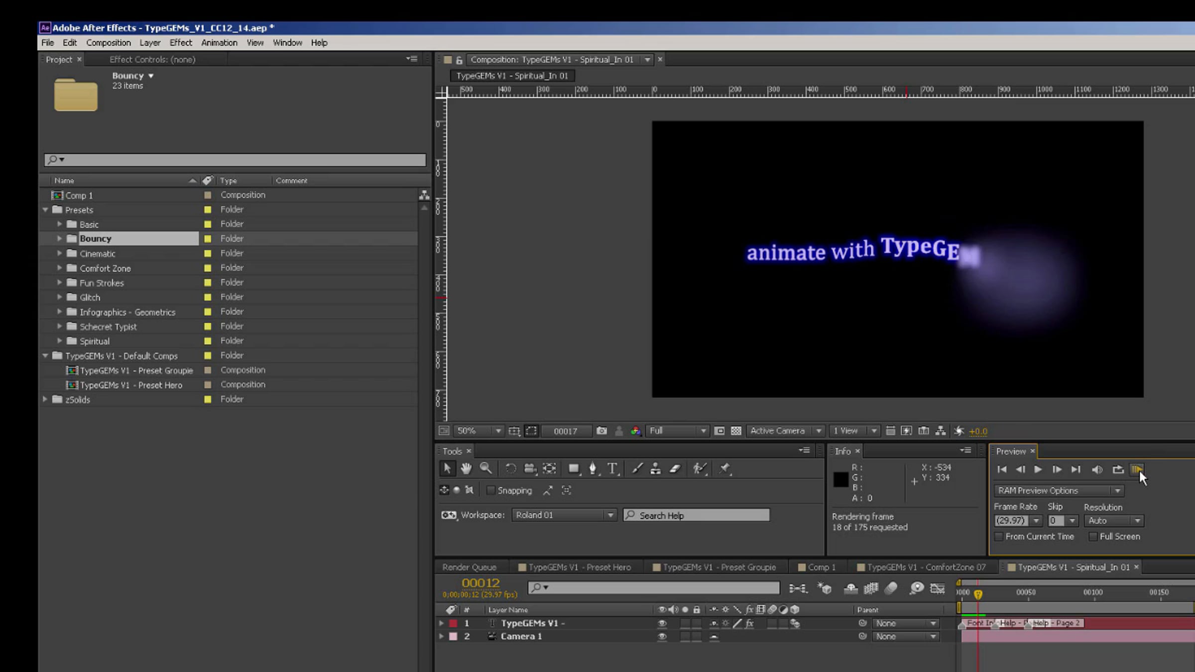This screenshot has height=672, width=1195.
Task: Click the reset exposure icon
Action: [959, 431]
